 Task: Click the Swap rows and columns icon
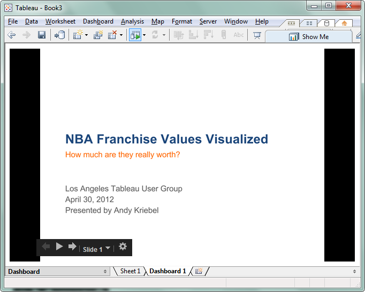pos(179,35)
